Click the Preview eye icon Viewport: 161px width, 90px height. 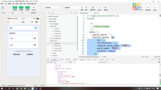(86, 7)
